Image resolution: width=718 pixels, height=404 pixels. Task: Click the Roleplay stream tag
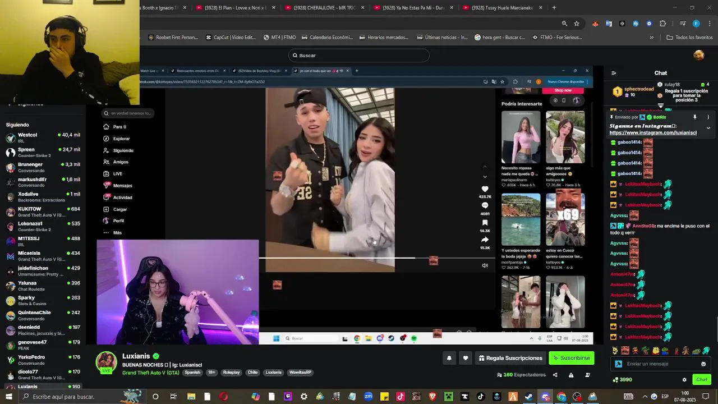coord(231,373)
